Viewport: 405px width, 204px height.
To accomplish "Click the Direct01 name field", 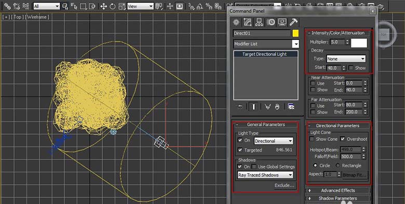I will click(262, 33).
